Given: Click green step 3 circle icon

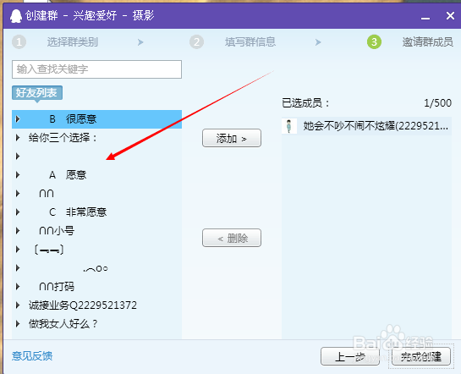Looking at the screenshot, I should [374, 42].
